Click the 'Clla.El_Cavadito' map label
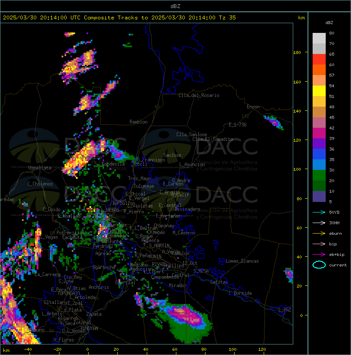351x355 pixels. [213, 139]
